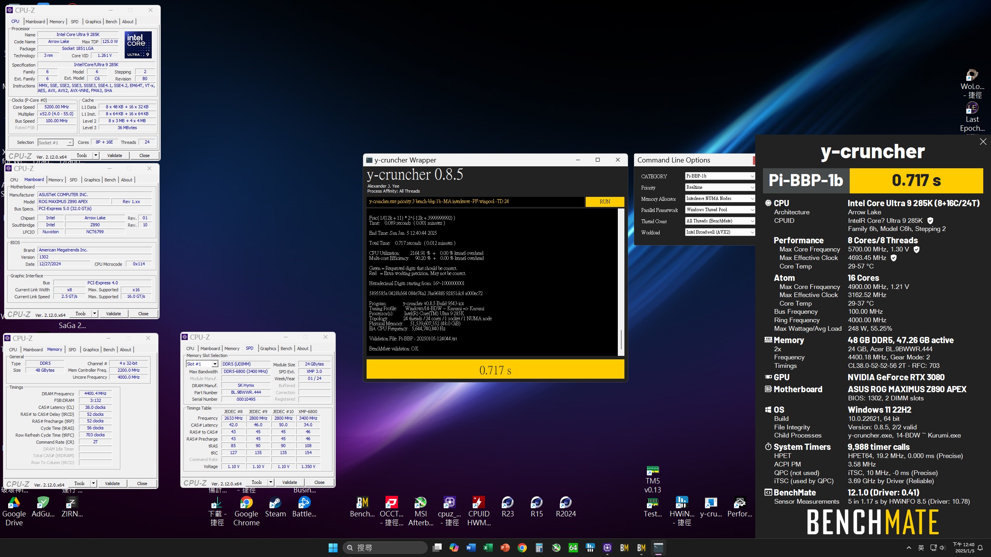991x557 pixels.
Task: Open PowerPoint from the taskbar
Action: (x=505, y=548)
